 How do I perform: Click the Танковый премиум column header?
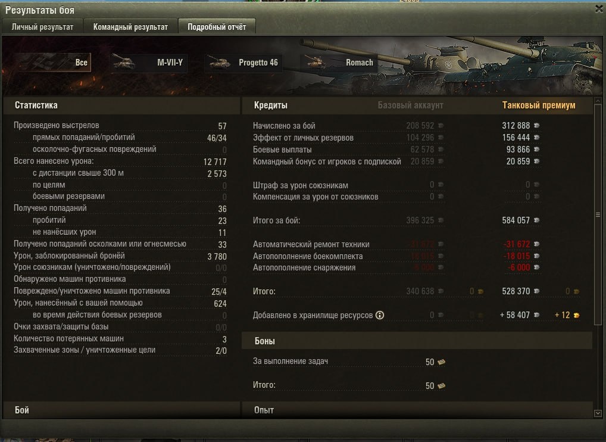pyautogui.click(x=538, y=105)
